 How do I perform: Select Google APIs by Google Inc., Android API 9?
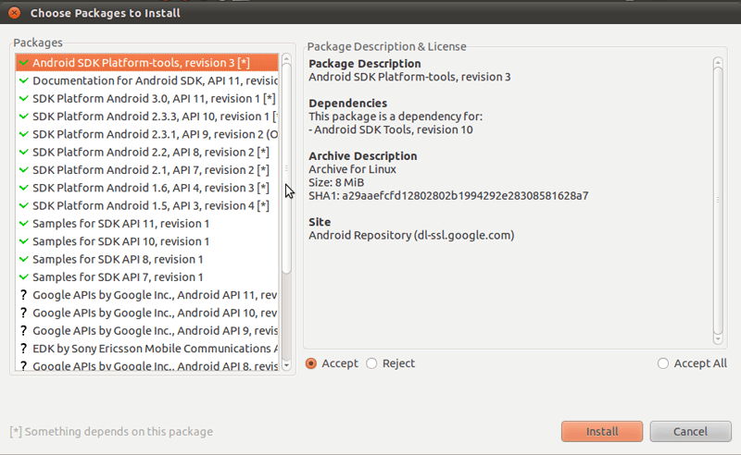pos(147,331)
